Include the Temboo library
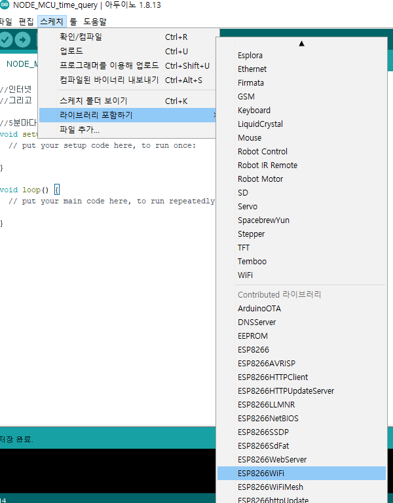Image resolution: width=393 pixels, height=503 pixels. point(301,262)
